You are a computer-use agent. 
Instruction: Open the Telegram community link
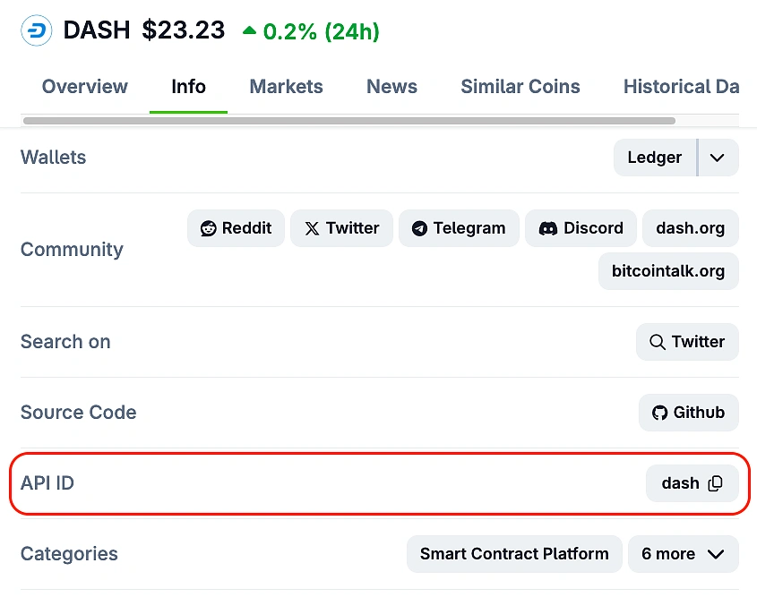(459, 228)
